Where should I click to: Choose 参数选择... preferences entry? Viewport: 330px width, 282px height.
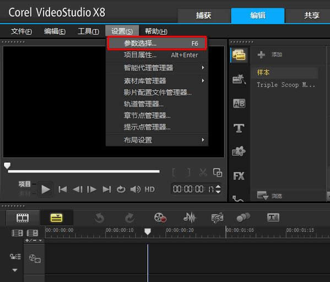click(157, 44)
